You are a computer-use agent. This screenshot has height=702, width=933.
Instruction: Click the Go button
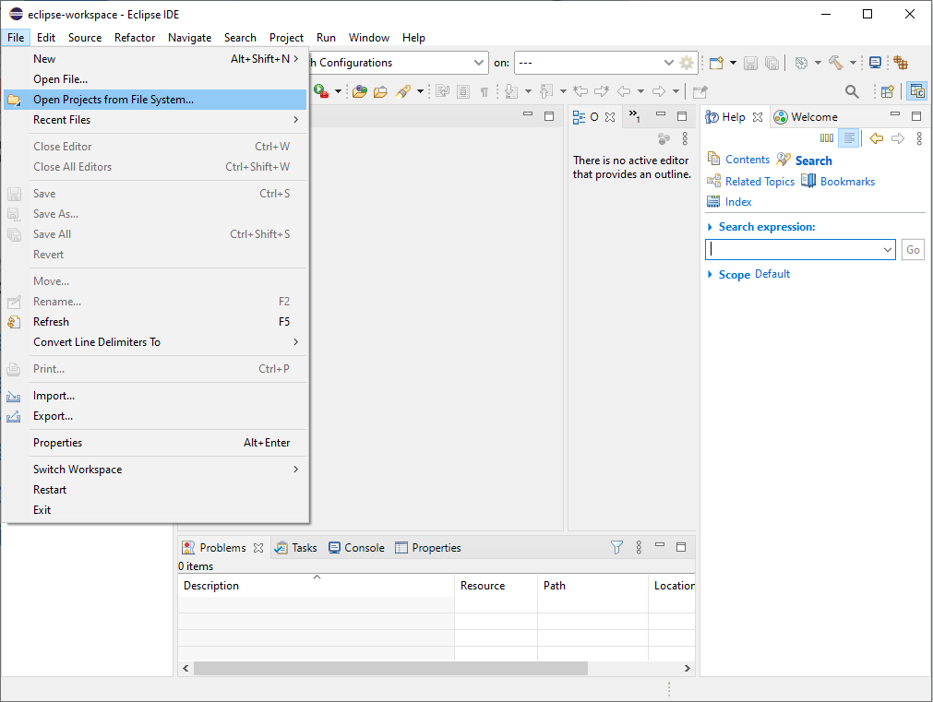tap(913, 250)
